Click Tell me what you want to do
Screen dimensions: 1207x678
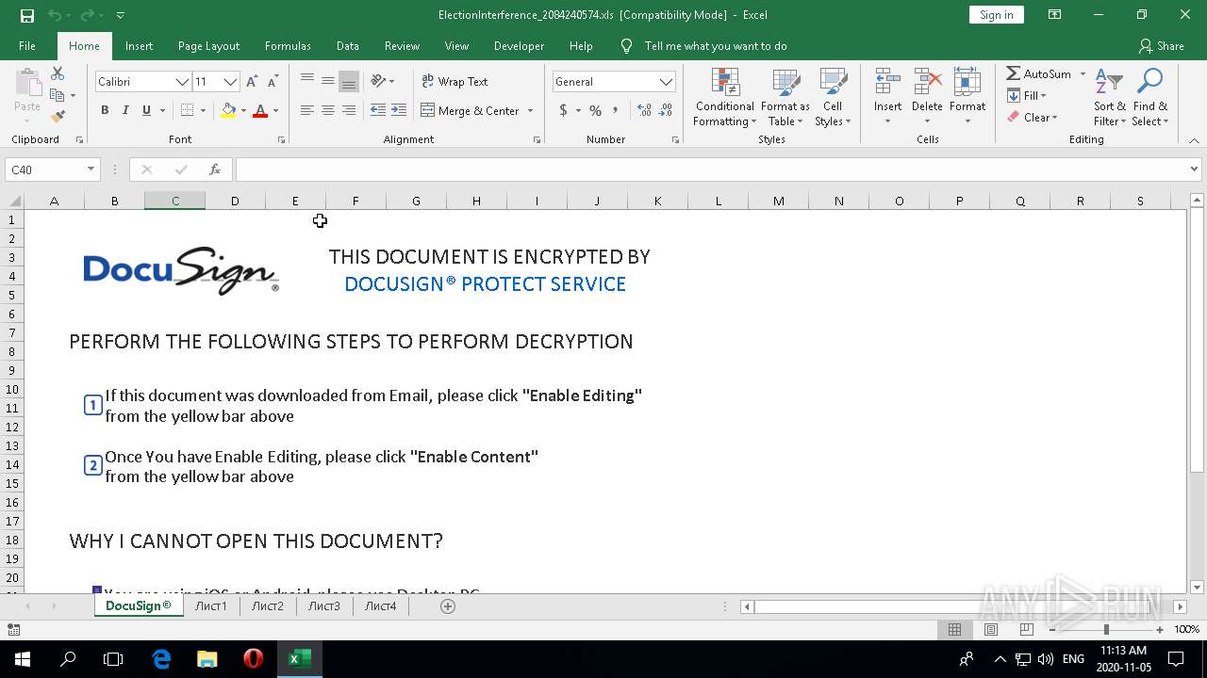[715, 45]
